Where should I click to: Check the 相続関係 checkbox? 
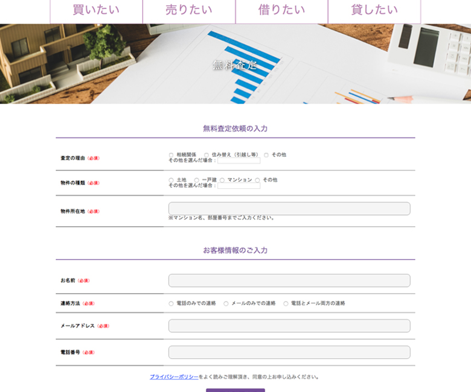click(x=171, y=155)
